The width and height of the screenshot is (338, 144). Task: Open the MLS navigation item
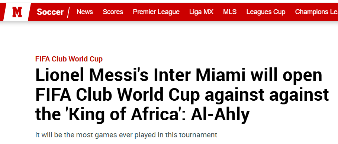pyautogui.click(x=230, y=12)
